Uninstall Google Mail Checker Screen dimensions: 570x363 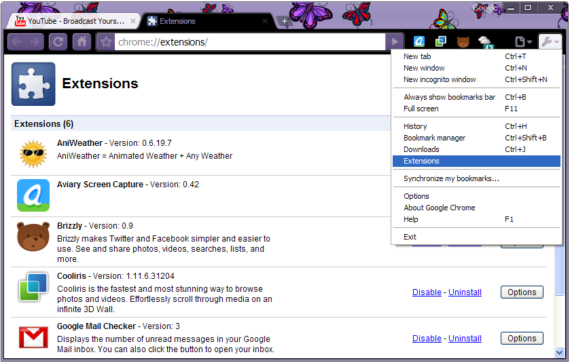click(x=465, y=339)
